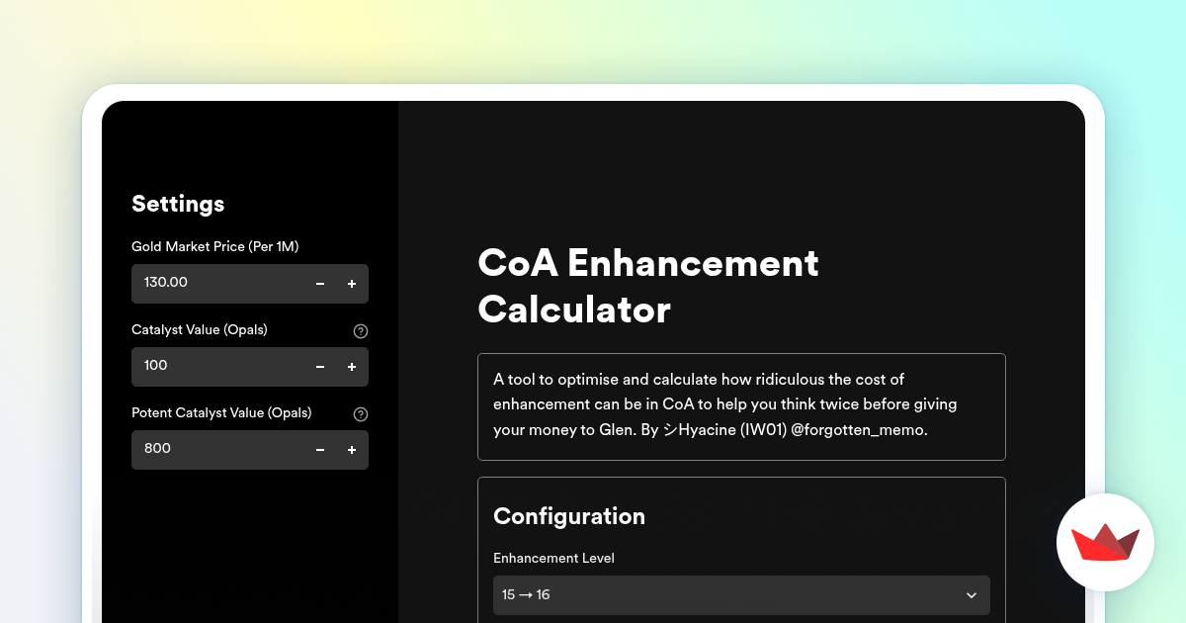Click the Enhancement Level dropdown chevron
This screenshot has width=1186, height=623.
pos(972,595)
